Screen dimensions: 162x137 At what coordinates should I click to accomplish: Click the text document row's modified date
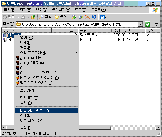[x=128, y=35]
